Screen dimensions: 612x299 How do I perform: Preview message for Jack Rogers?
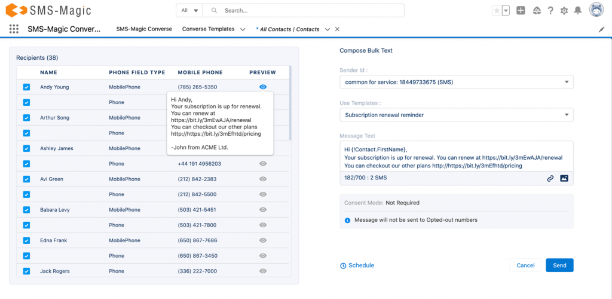click(263, 271)
